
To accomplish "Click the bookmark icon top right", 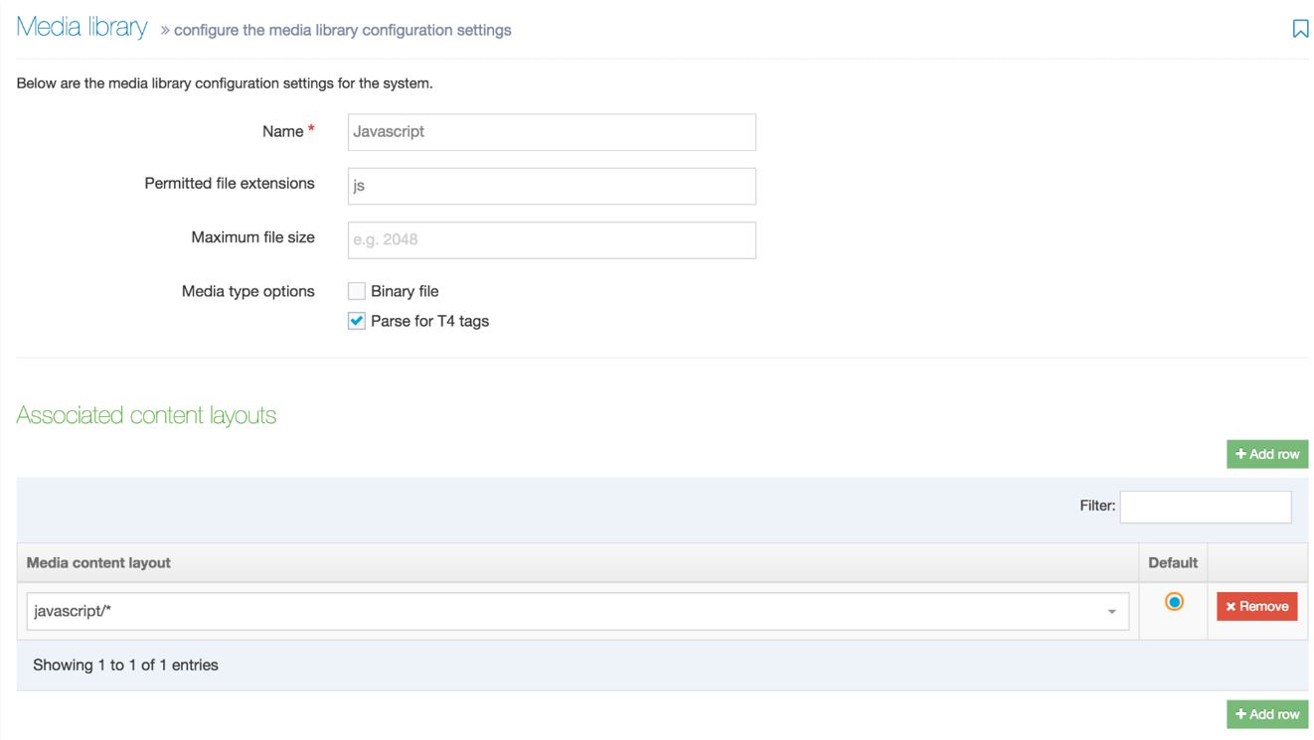I will (x=1302, y=29).
